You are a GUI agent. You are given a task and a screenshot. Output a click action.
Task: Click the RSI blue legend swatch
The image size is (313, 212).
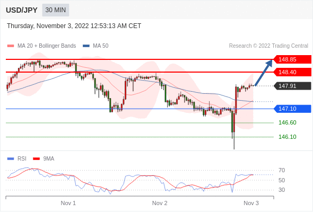pos(11,159)
